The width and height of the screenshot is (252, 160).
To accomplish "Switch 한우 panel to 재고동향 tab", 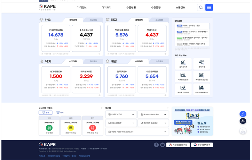I will (93, 20).
